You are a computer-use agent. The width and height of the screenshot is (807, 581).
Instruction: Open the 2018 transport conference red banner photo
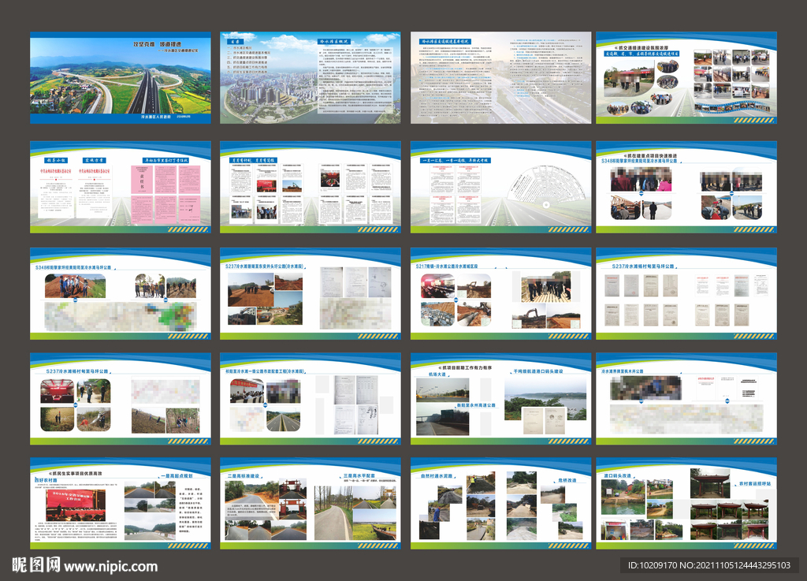(x=75, y=505)
